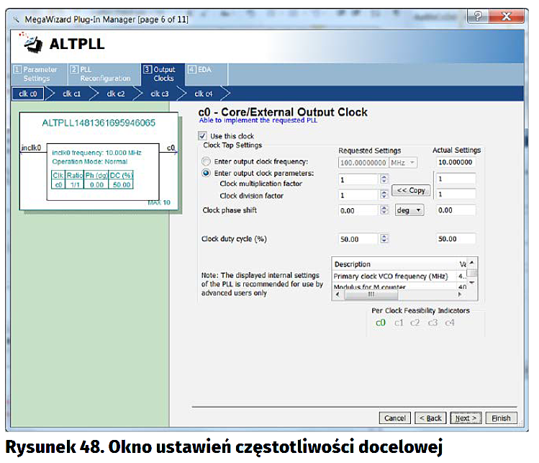The width and height of the screenshot is (539, 463).
Task: Open the PLL Reconfiguration tab
Action: pos(101,73)
